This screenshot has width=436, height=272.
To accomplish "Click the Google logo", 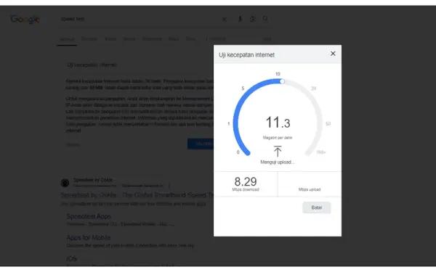I will pyautogui.click(x=25, y=19).
